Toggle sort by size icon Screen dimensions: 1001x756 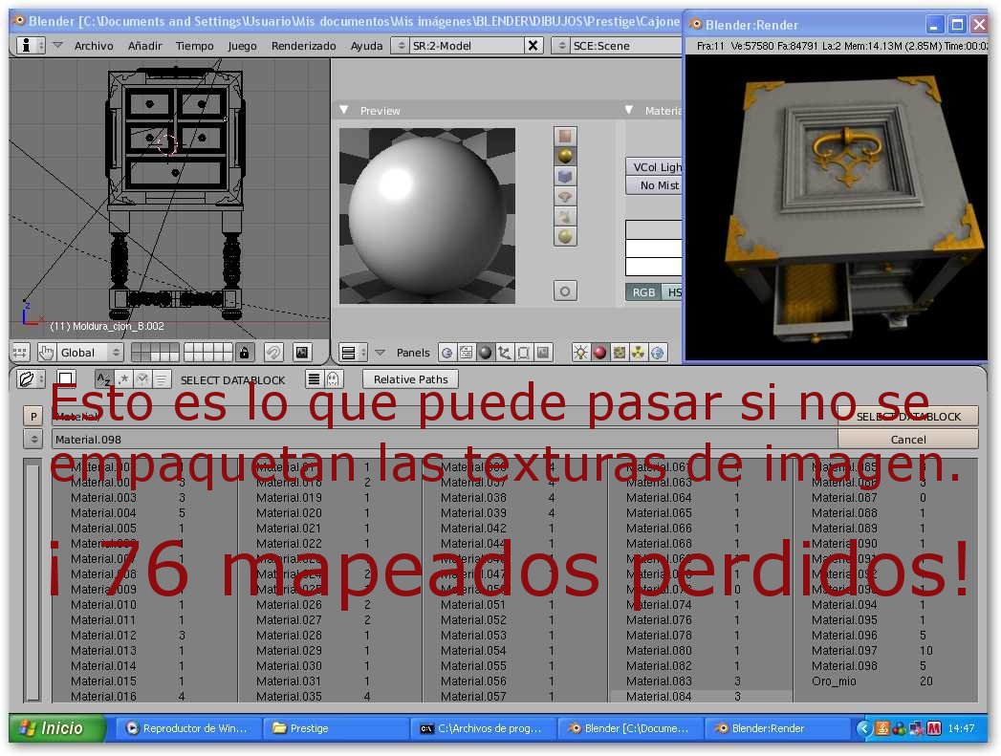pyautogui.click(x=162, y=379)
